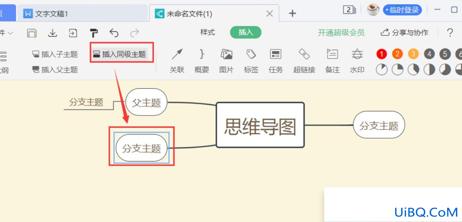Apply priority marker 5 gray circle
Viewport: 462px width, 222px height.
click(x=445, y=54)
